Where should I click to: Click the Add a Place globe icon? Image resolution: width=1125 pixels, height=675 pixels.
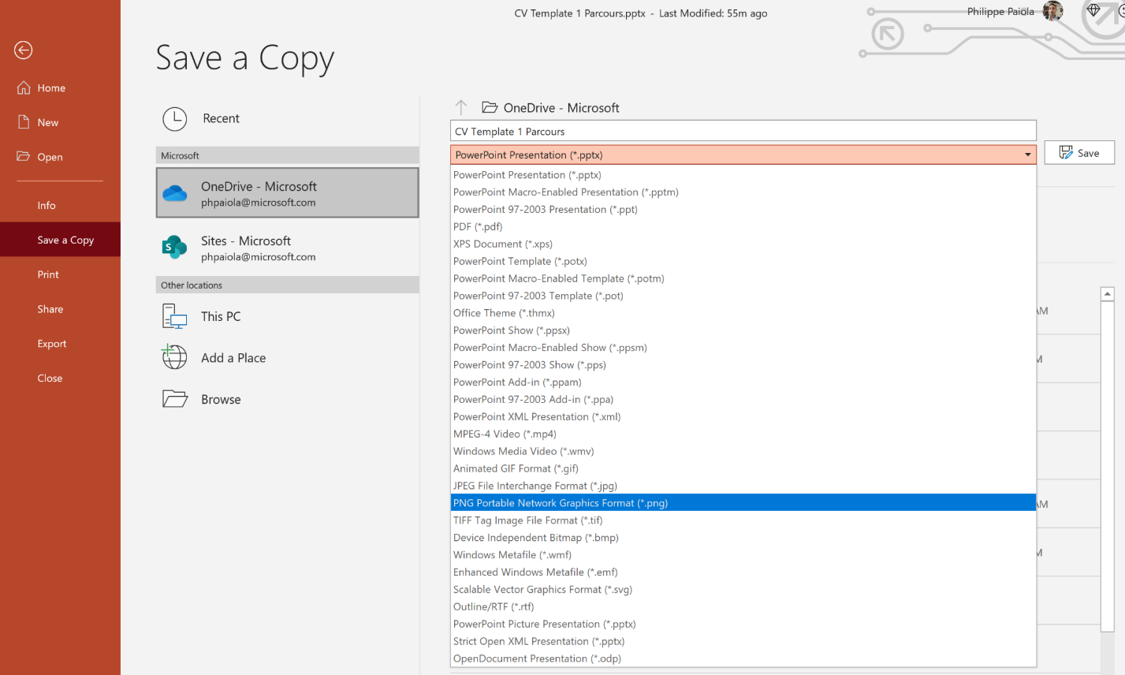pyautogui.click(x=174, y=357)
